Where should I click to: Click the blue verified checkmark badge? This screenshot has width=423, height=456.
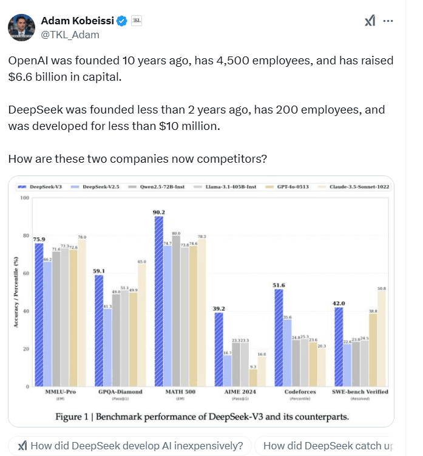tap(121, 21)
